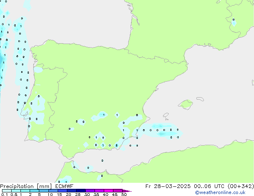The height and width of the screenshot is (196, 254).
Task: Click the 15–20 mm legend swatch
Action: coord(62,191)
